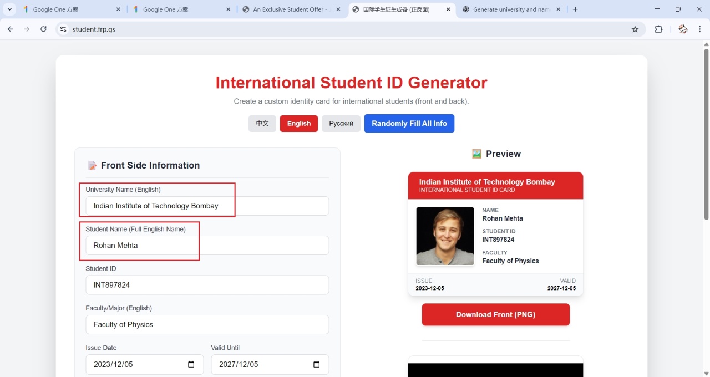Restore down the Chrome window
The height and width of the screenshot is (377, 710).
(678, 9)
